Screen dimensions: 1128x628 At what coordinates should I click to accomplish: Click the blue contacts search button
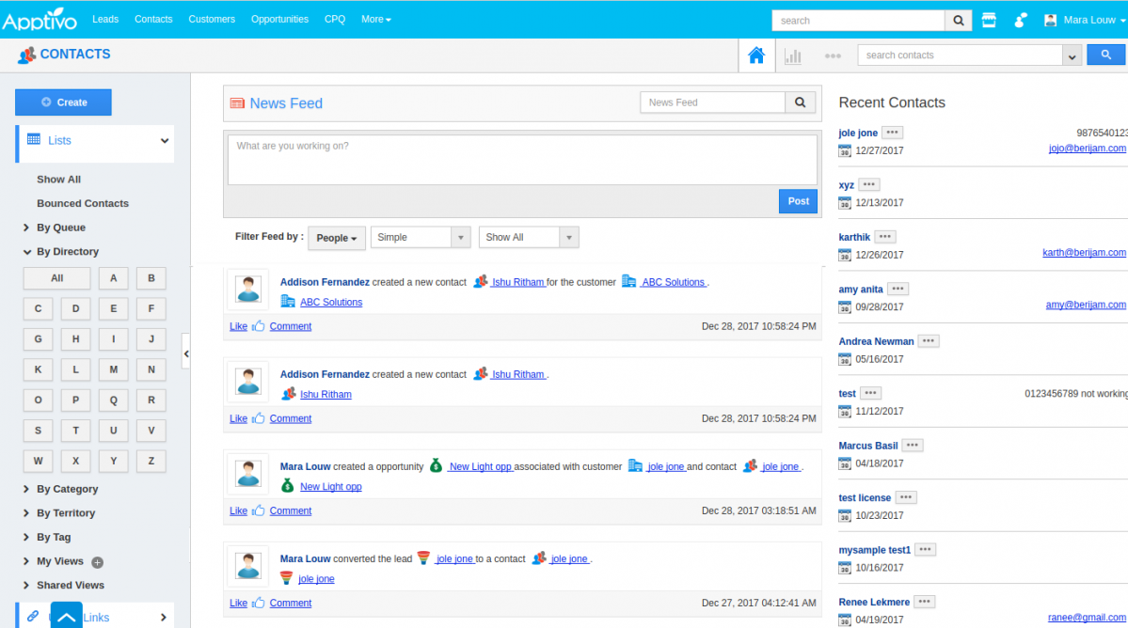pos(1105,55)
